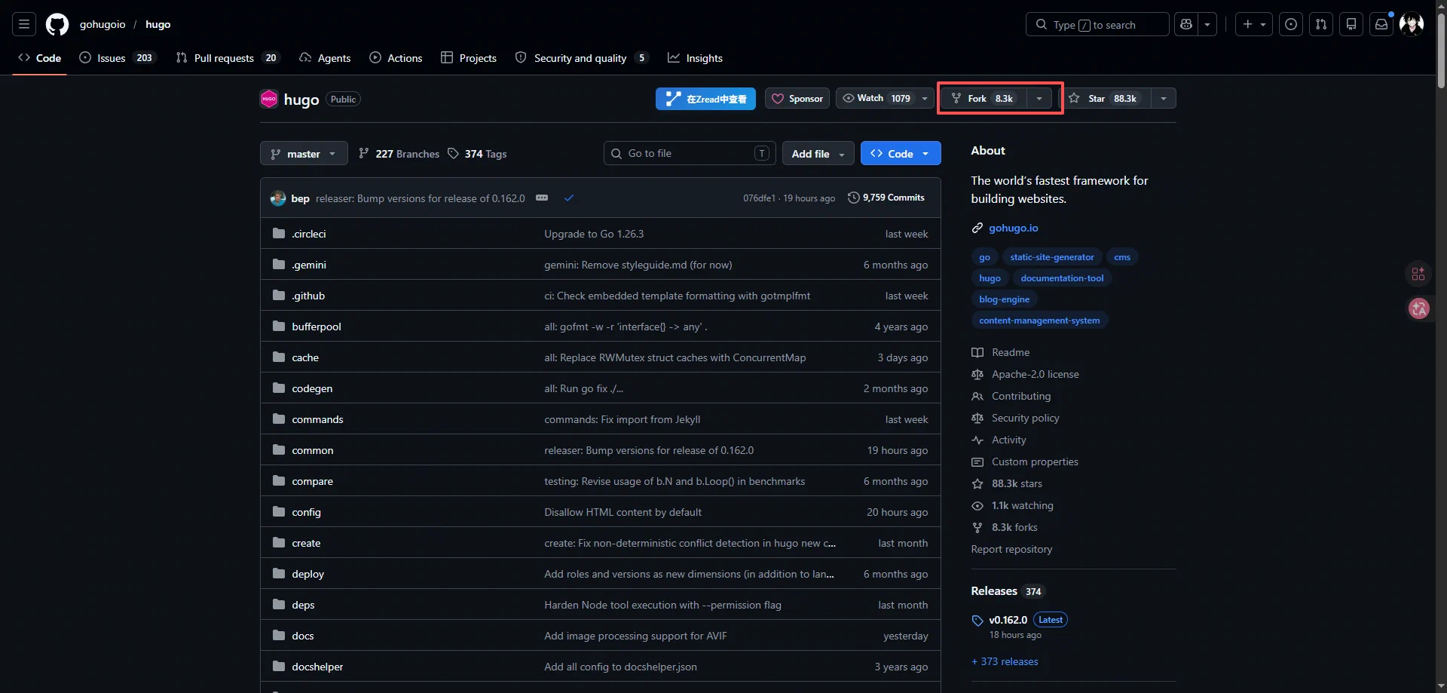This screenshot has height=693, width=1447.
Task: Open the user avatar menu
Action: coord(1412,24)
